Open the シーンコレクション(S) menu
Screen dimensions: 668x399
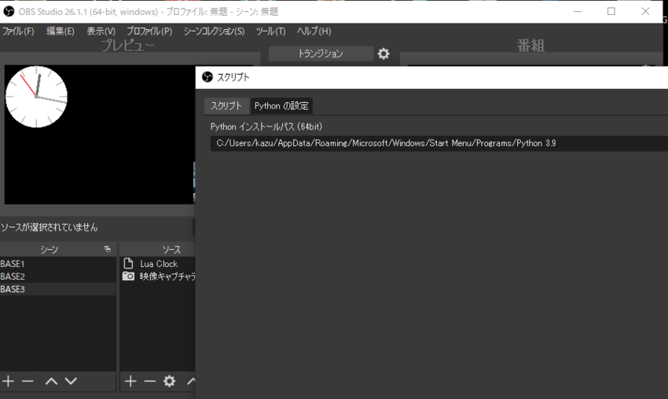pos(214,31)
